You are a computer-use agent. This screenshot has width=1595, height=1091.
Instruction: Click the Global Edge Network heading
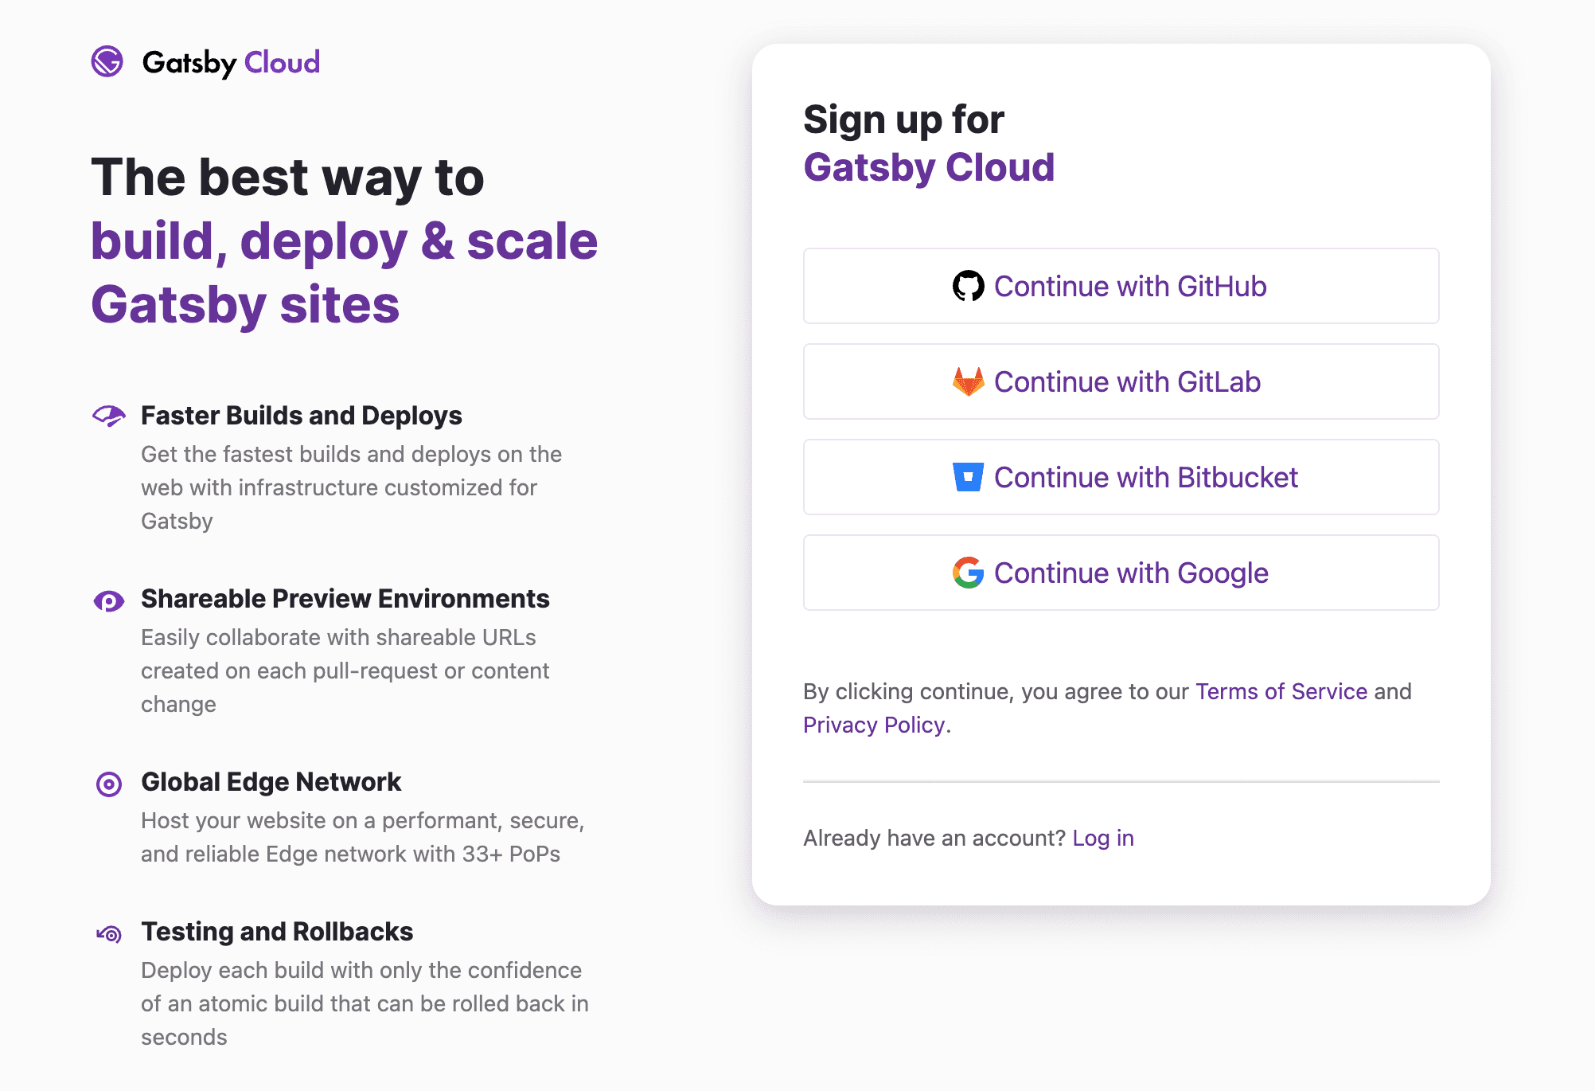coord(271,782)
